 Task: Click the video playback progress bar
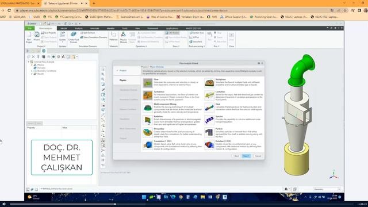(182, 204)
